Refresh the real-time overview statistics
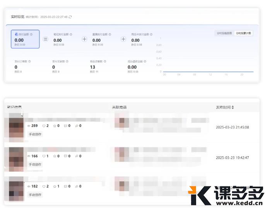265x208 pixels. click(x=70, y=17)
